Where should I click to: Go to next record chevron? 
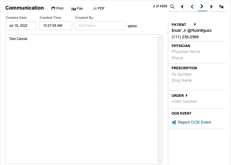202,6
